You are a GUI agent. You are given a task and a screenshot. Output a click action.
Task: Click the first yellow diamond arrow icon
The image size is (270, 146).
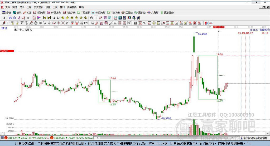[x=63, y=18]
